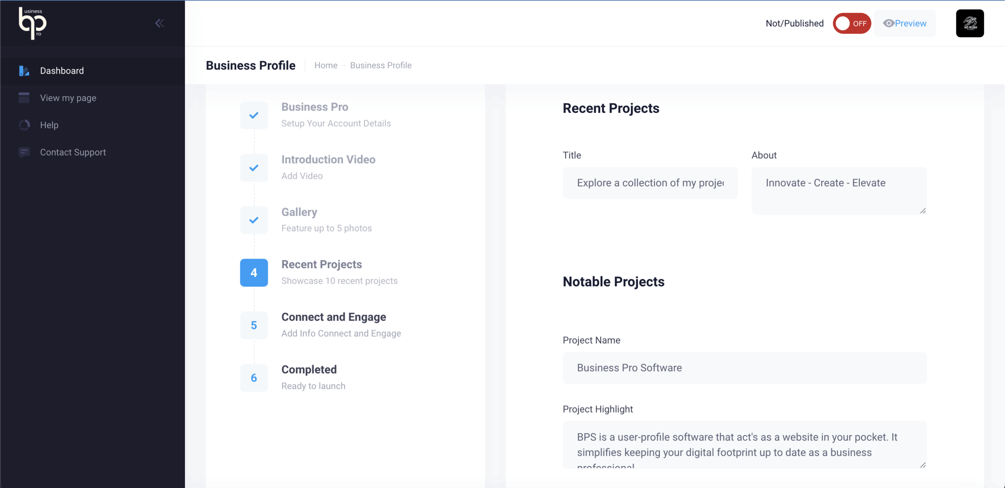Click the Contact Support chat icon
The height and width of the screenshot is (488, 1005).
point(24,152)
